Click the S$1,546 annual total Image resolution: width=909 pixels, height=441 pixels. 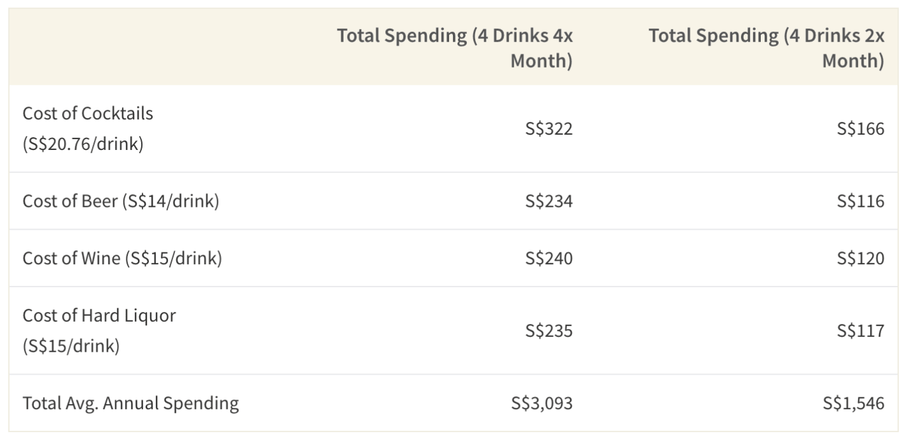853,403
